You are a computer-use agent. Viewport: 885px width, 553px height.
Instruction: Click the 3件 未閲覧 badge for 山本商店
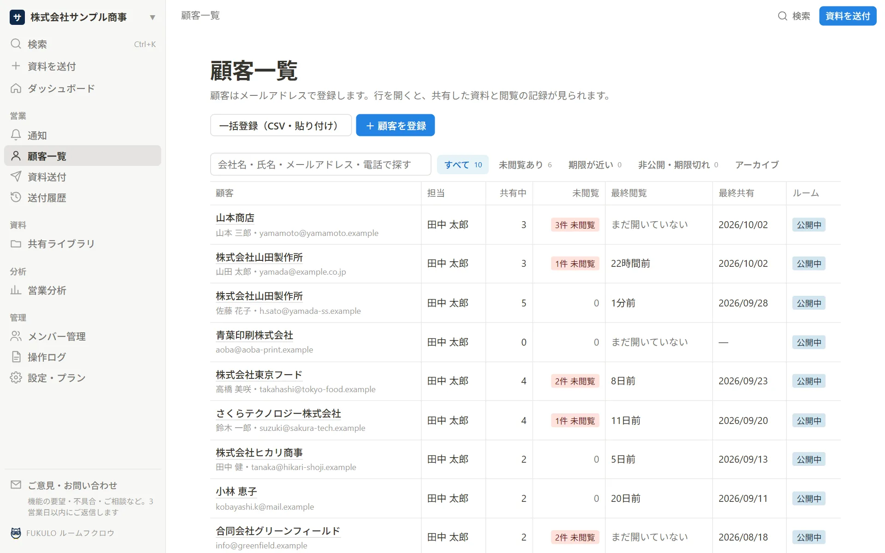click(575, 225)
